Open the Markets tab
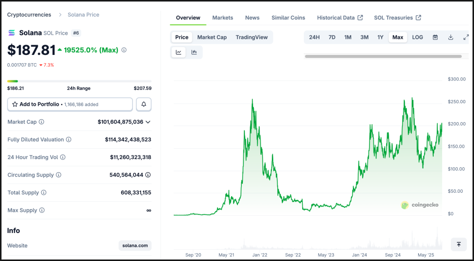Screen dimensions: 474x261 [222, 18]
